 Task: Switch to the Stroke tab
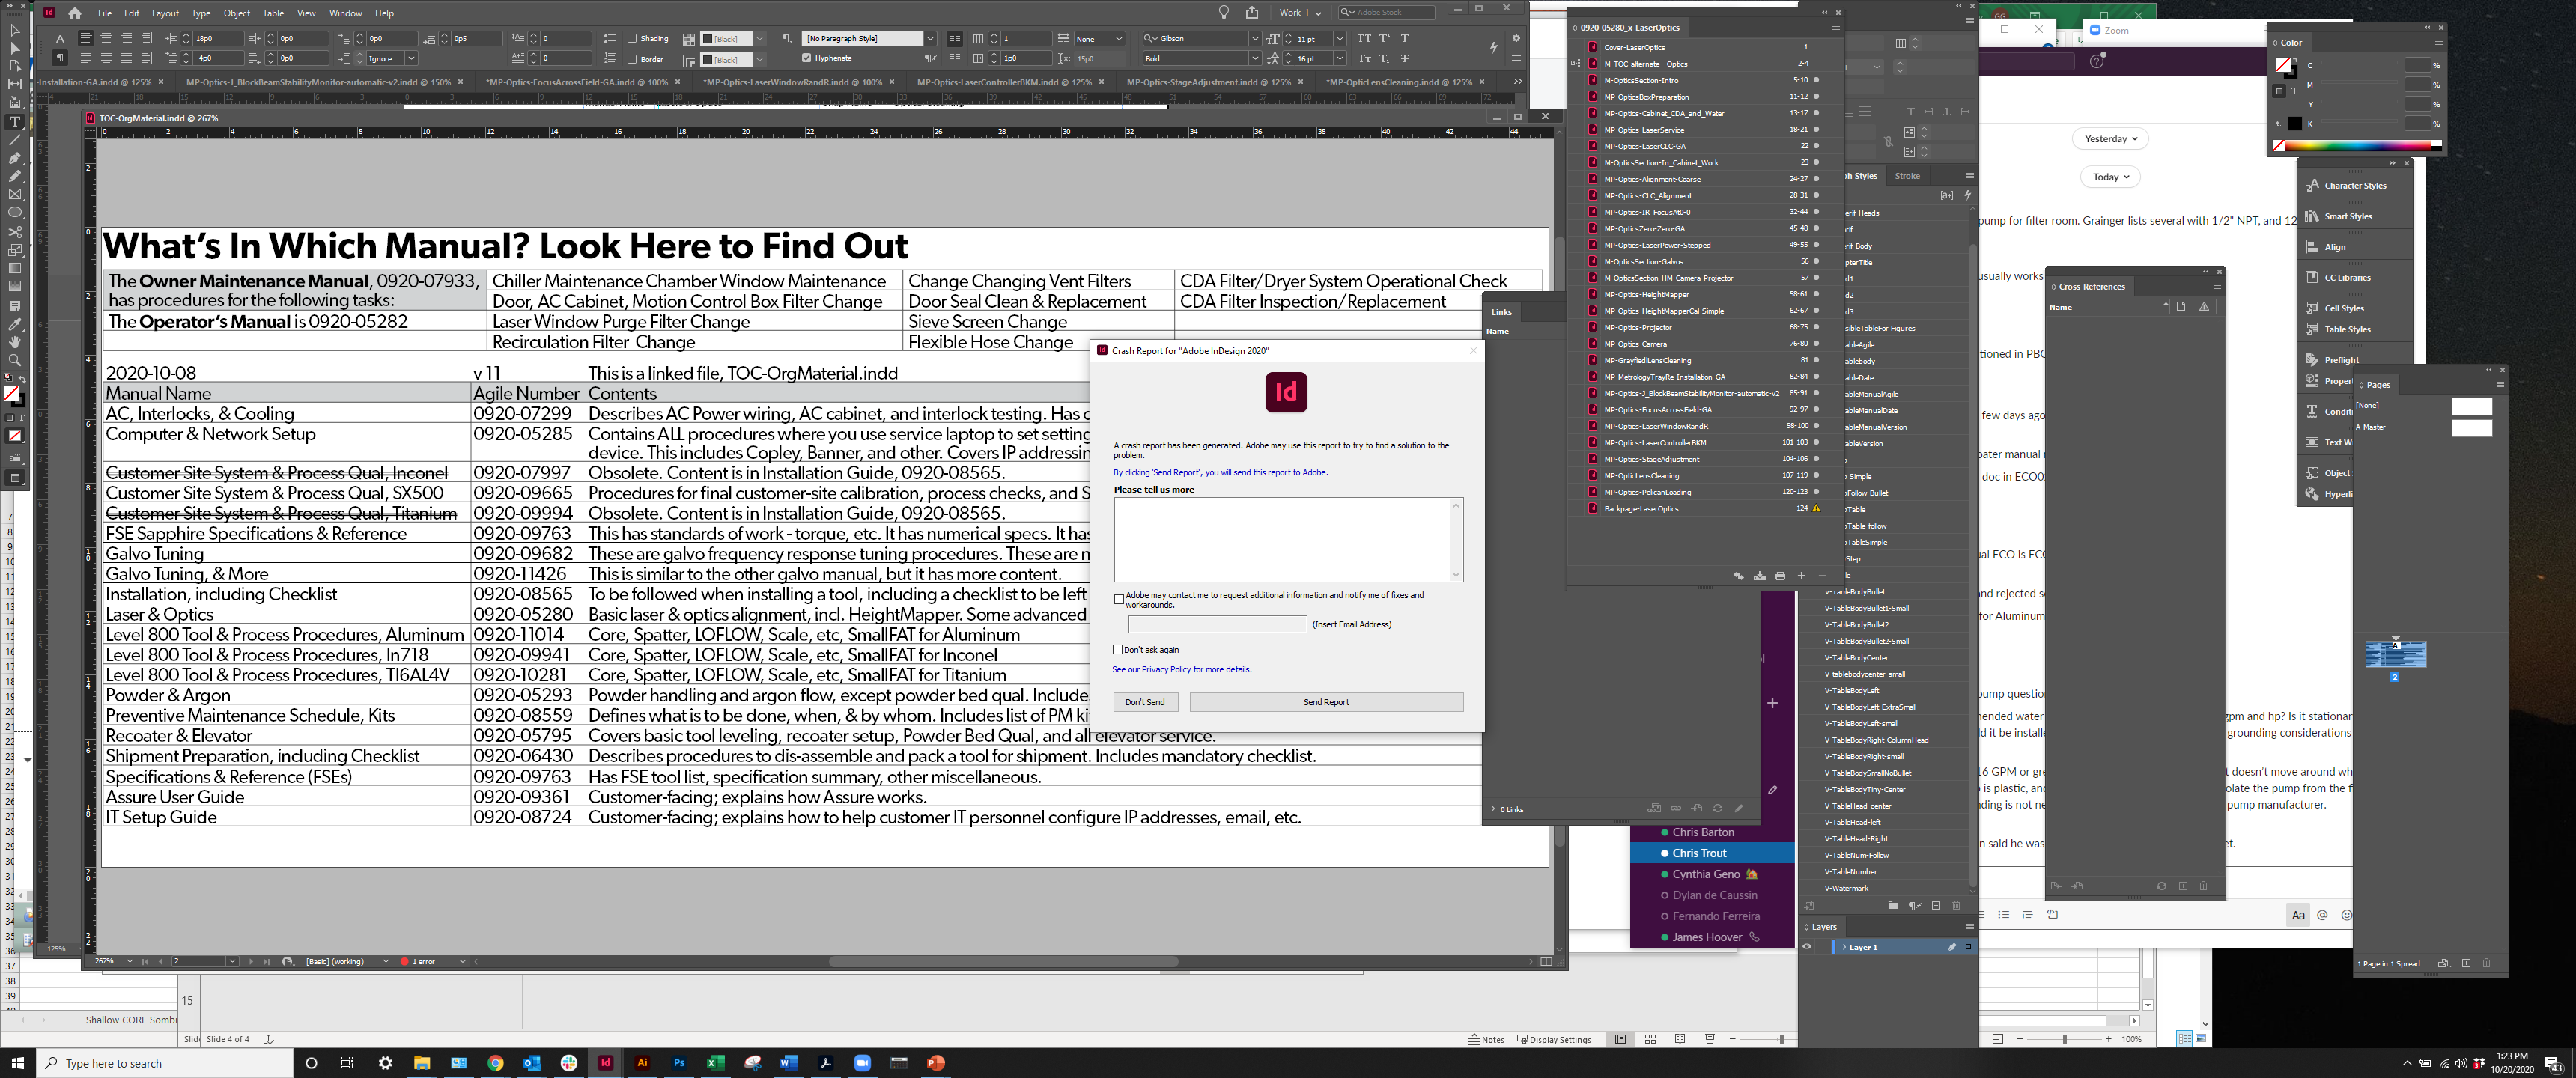[1907, 175]
